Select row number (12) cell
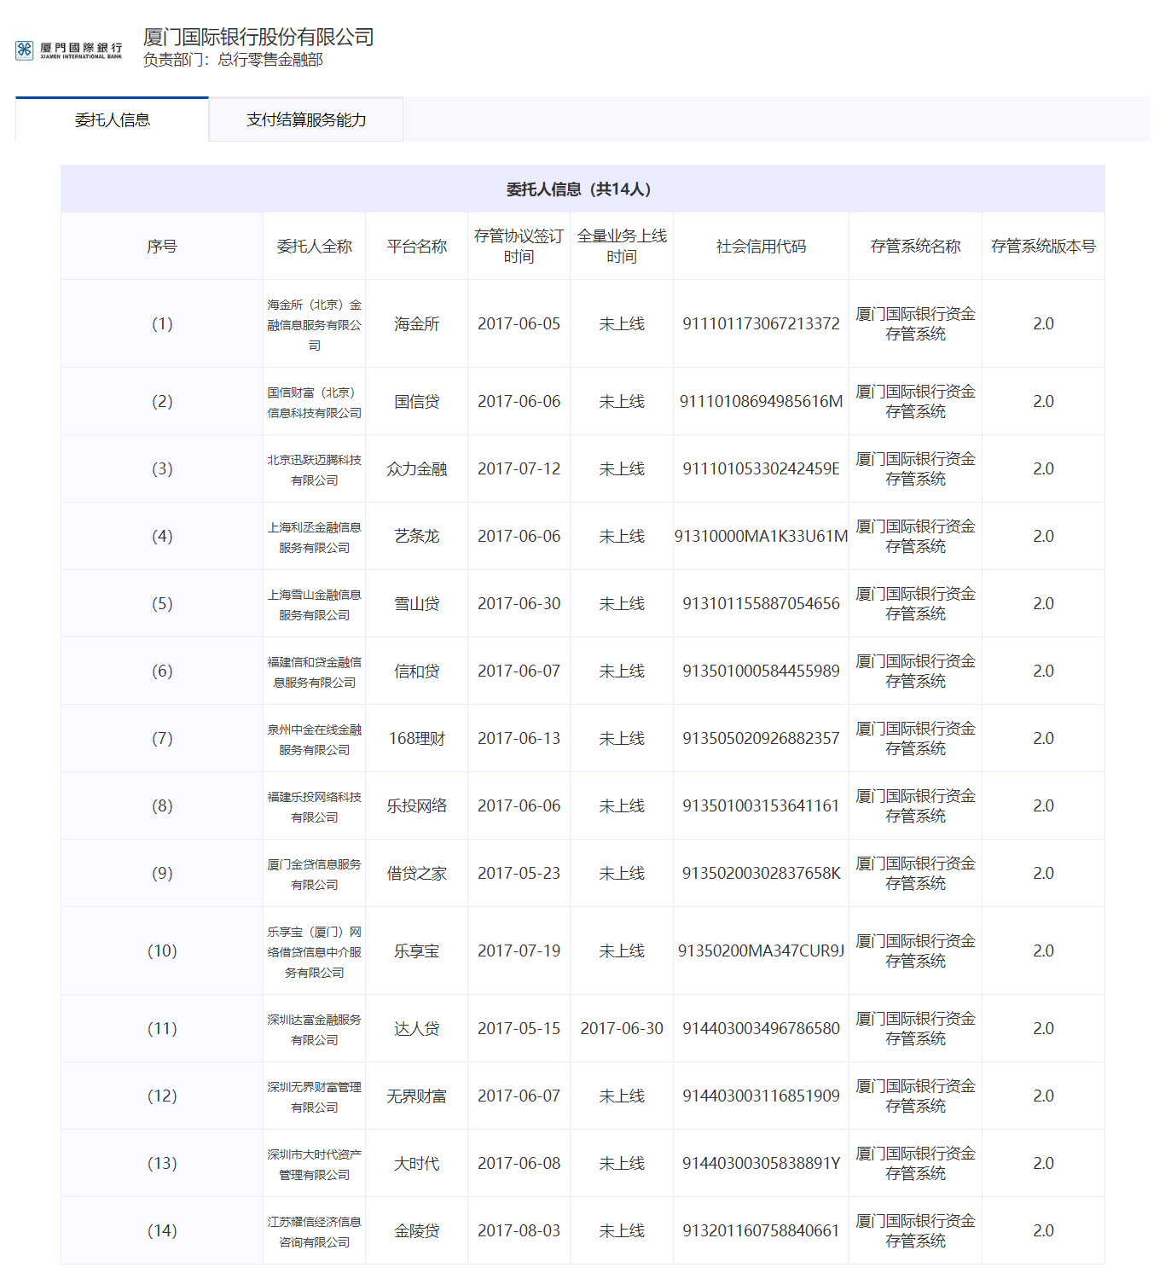The image size is (1165, 1279). (162, 1096)
